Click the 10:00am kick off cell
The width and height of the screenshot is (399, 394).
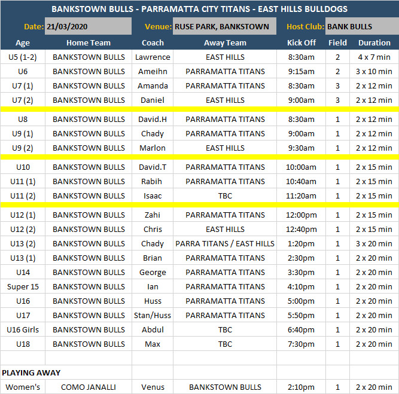[x=301, y=167]
